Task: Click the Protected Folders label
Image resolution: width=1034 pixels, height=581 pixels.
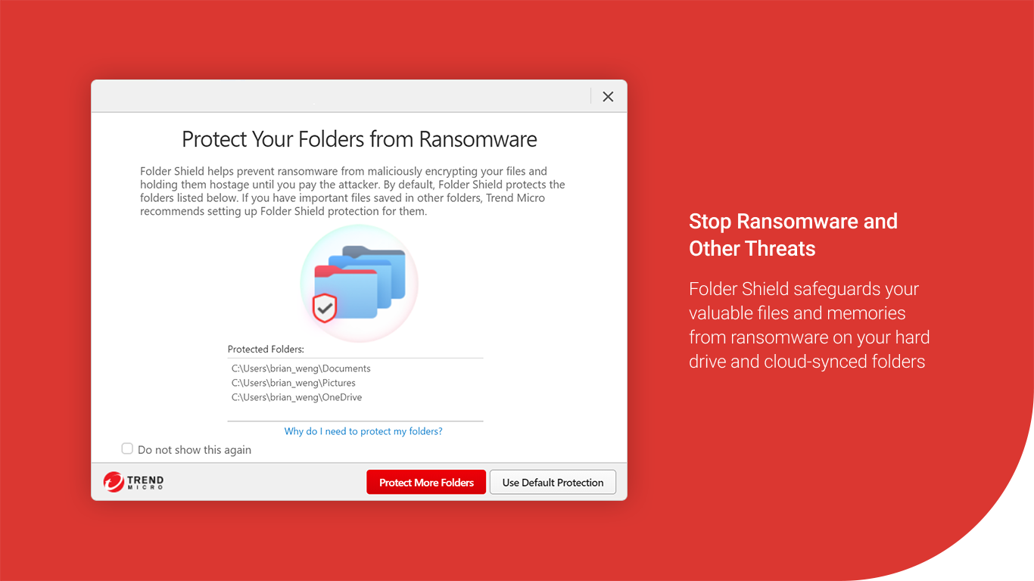Action: tap(266, 349)
